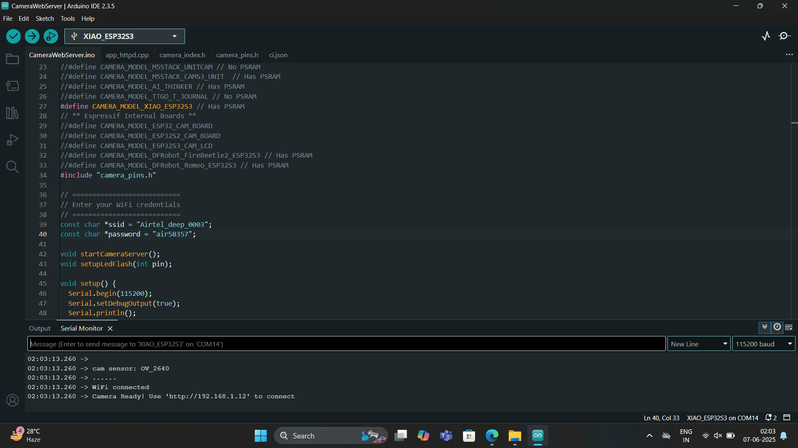The image size is (798, 448).
Task: Click the Serial Monitor message input field
Action: coord(347,344)
